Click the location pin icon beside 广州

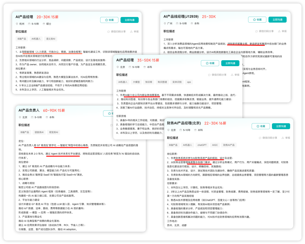(165, 23)
